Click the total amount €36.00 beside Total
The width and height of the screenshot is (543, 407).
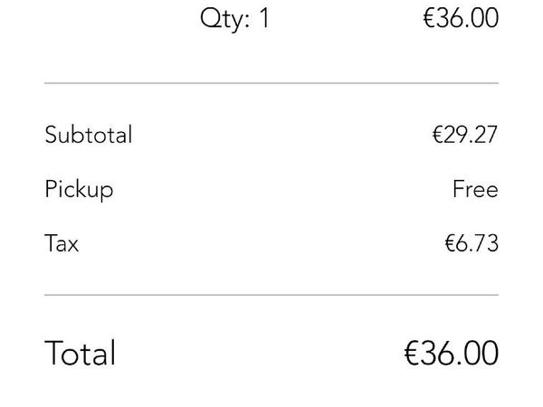click(451, 353)
